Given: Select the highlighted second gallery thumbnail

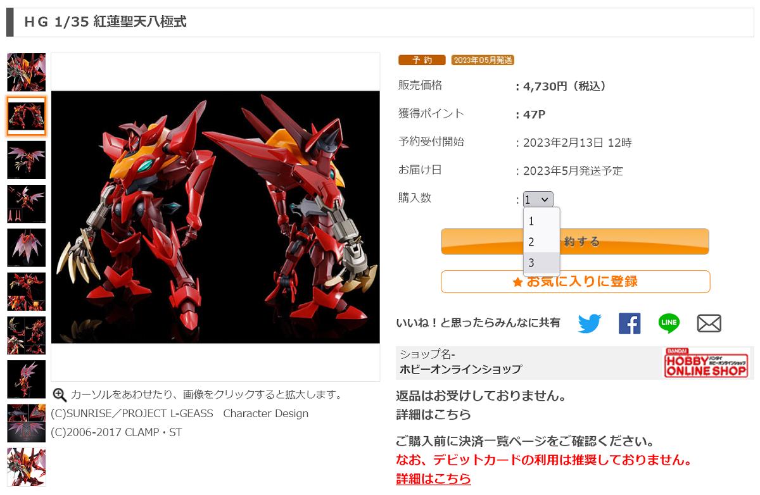Looking at the screenshot, I should pos(26,116).
